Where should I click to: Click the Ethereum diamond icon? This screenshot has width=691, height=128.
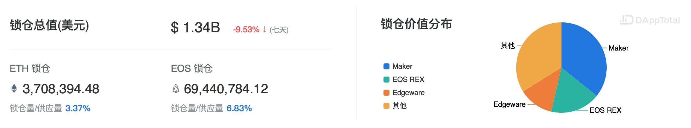tap(14, 89)
